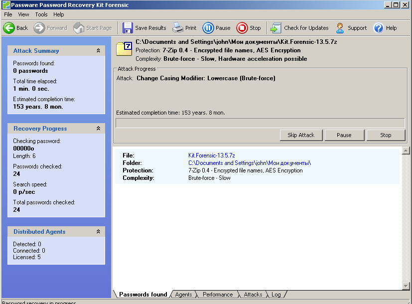Click the attack progress bar
412x304 pixels.
260,123
